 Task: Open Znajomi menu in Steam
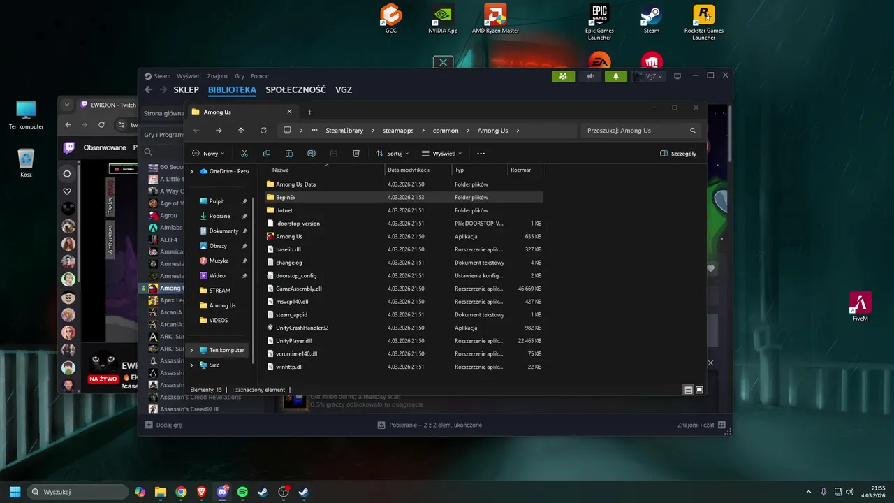[218, 76]
